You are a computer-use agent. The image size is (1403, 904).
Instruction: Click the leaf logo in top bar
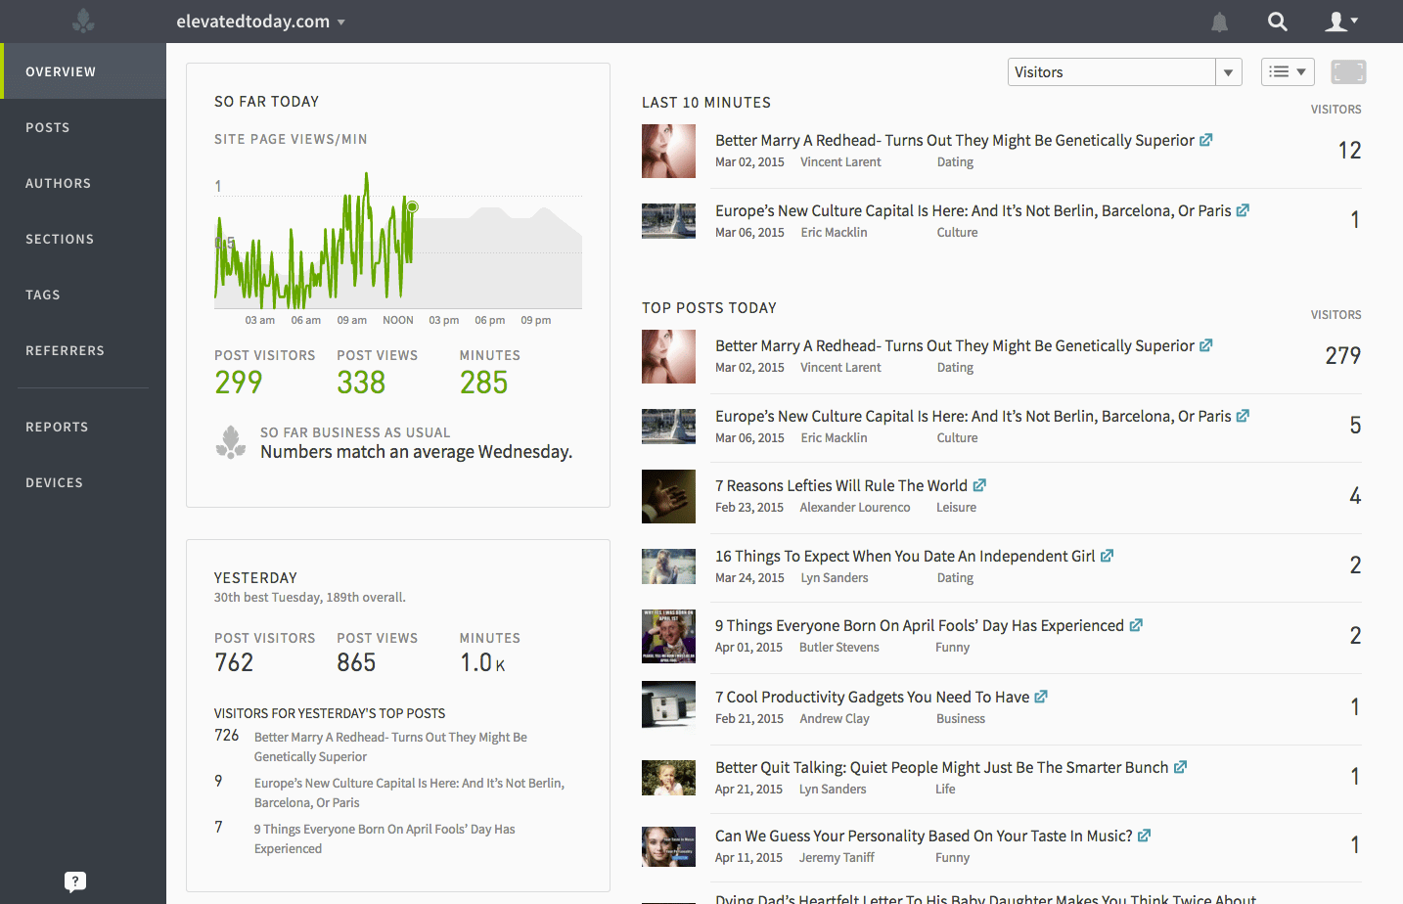[84, 21]
